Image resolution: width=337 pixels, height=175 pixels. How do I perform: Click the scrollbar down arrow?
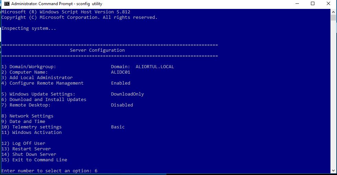coord(333,170)
